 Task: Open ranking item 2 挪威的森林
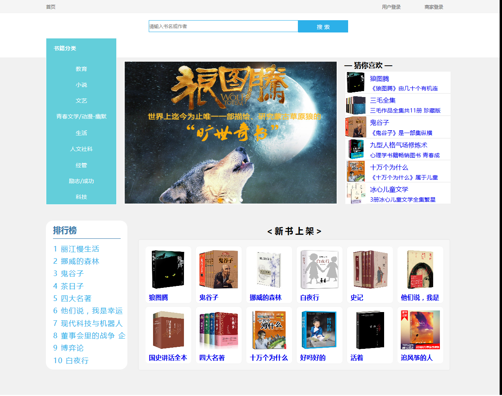pos(76,261)
